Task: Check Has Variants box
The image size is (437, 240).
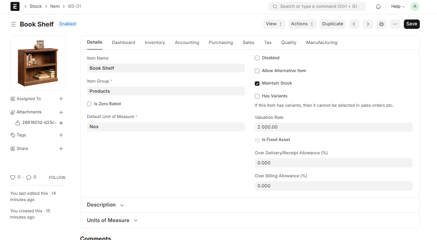Action: (x=257, y=96)
